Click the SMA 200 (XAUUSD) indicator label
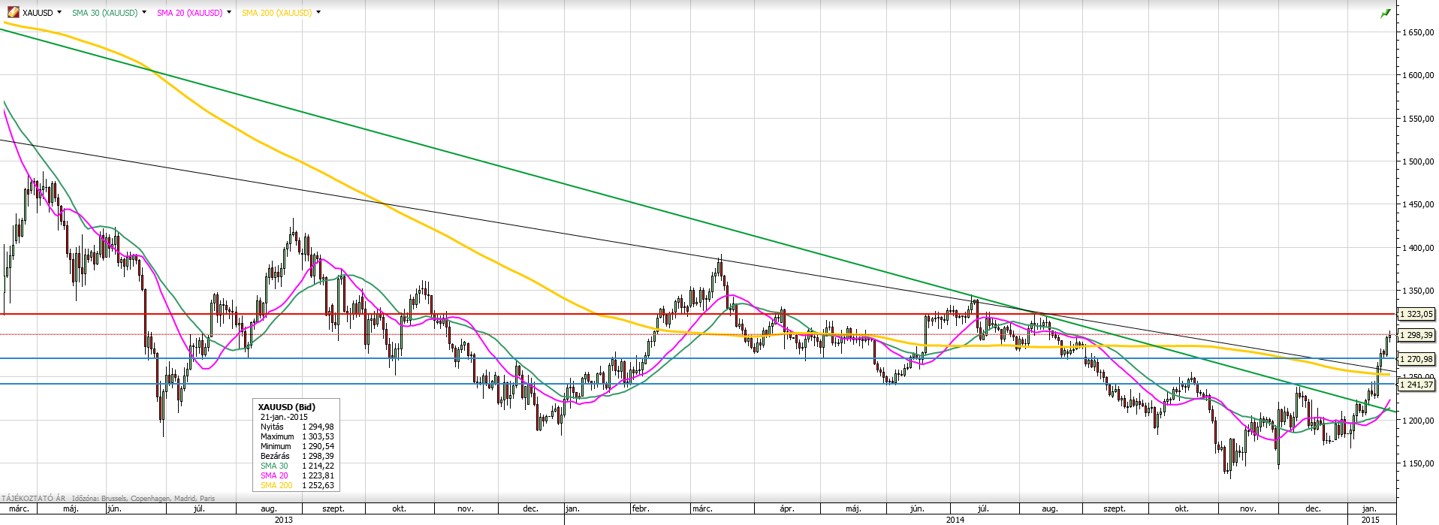Image resolution: width=1439 pixels, height=525 pixels. pyautogui.click(x=276, y=13)
